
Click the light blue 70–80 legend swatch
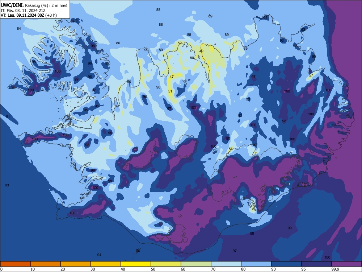[x=226, y=264]
